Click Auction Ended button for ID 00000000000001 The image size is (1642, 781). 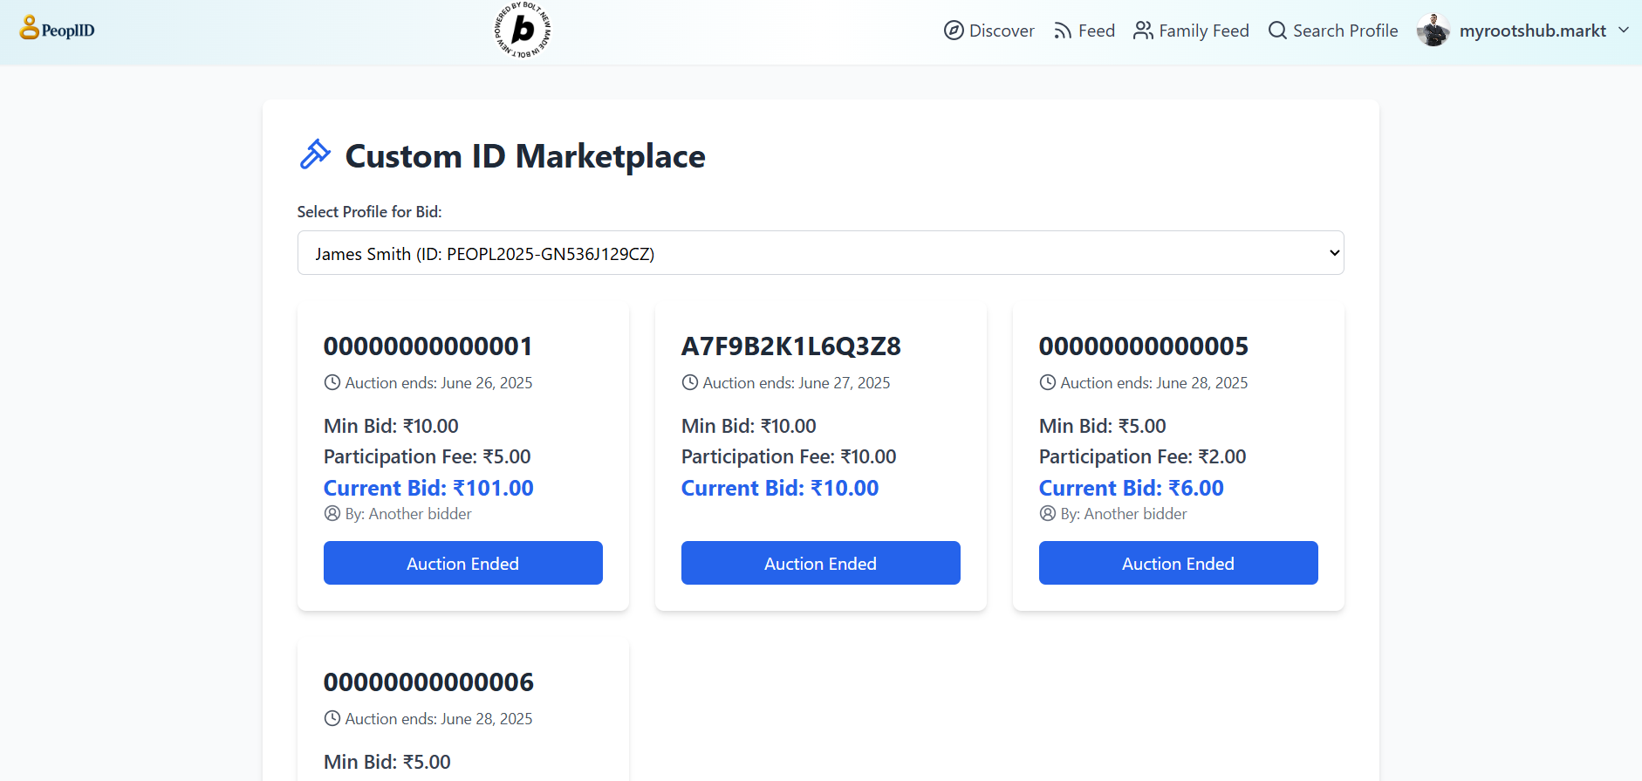462,563
